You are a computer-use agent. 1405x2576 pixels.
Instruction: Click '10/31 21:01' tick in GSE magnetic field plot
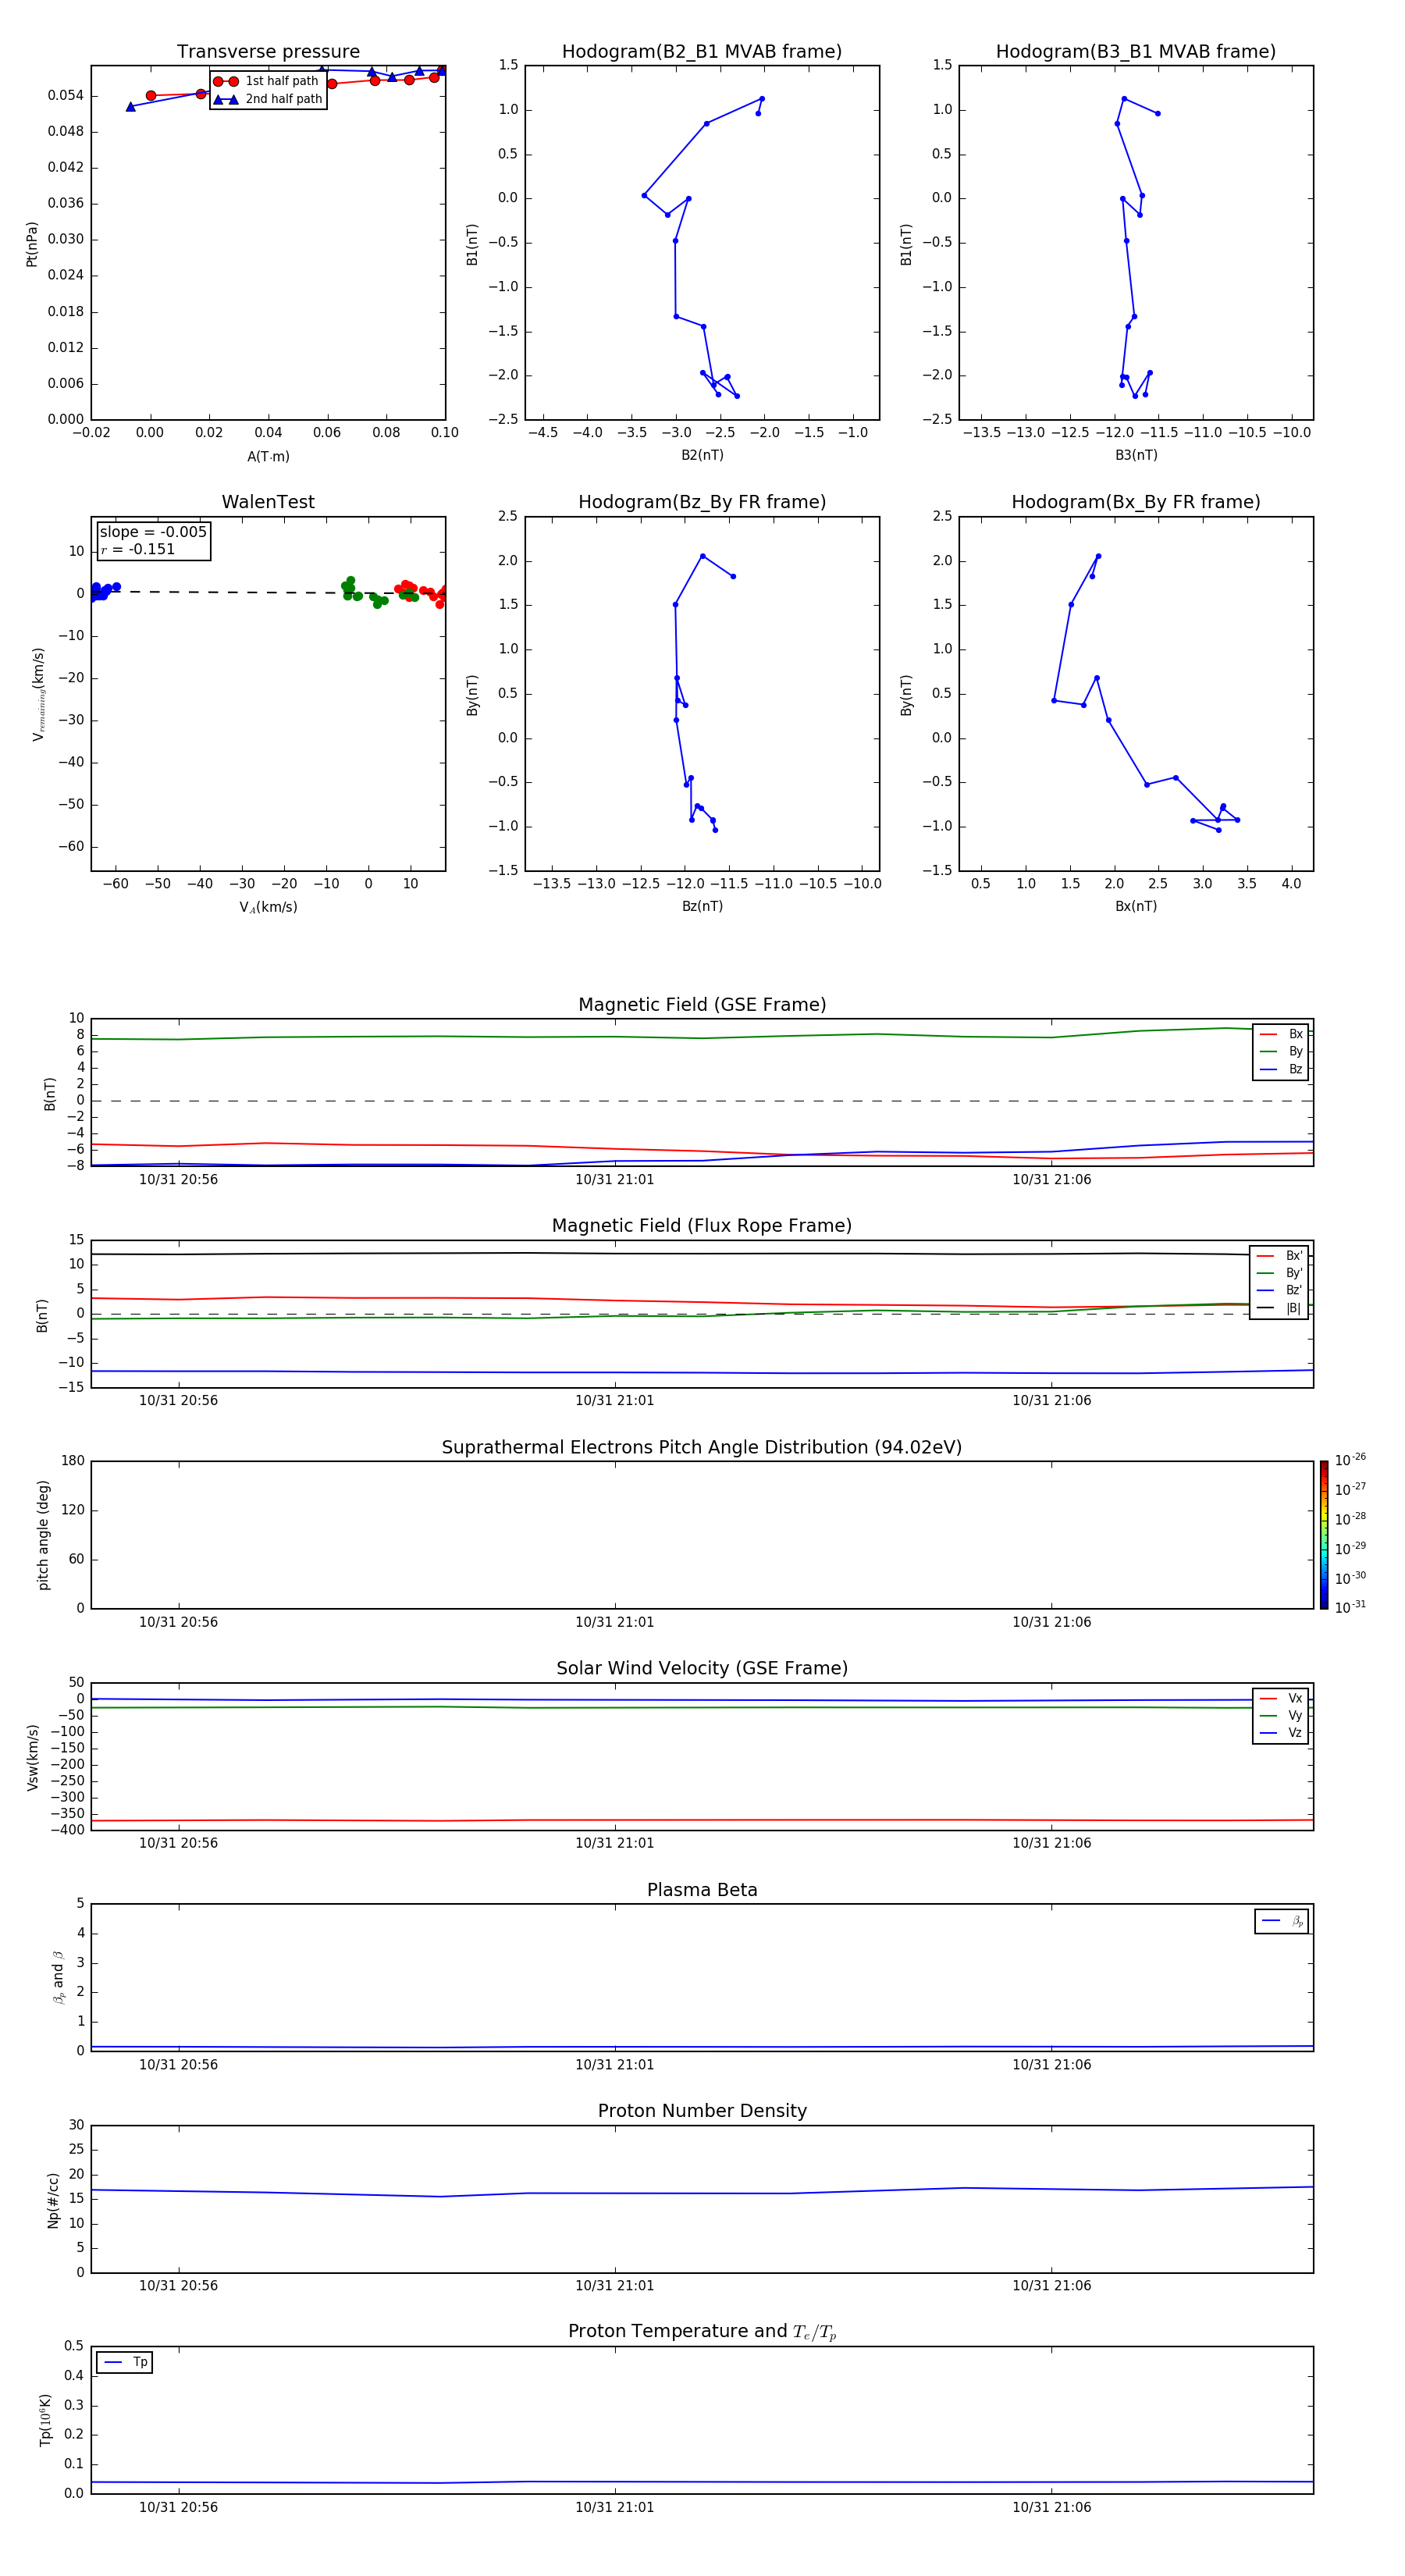(x=614, y=1180)
